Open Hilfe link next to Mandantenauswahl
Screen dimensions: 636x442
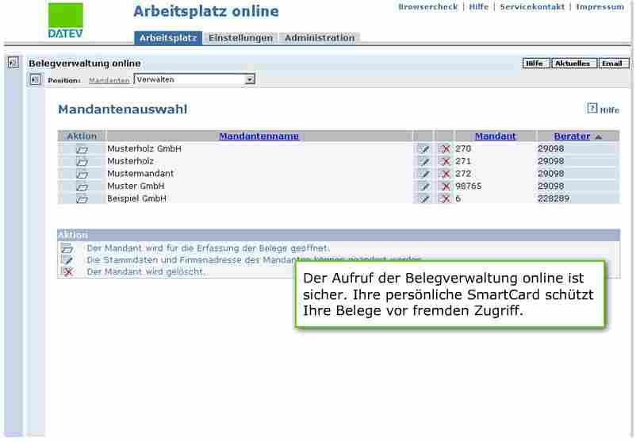click(x=610, y=110)
